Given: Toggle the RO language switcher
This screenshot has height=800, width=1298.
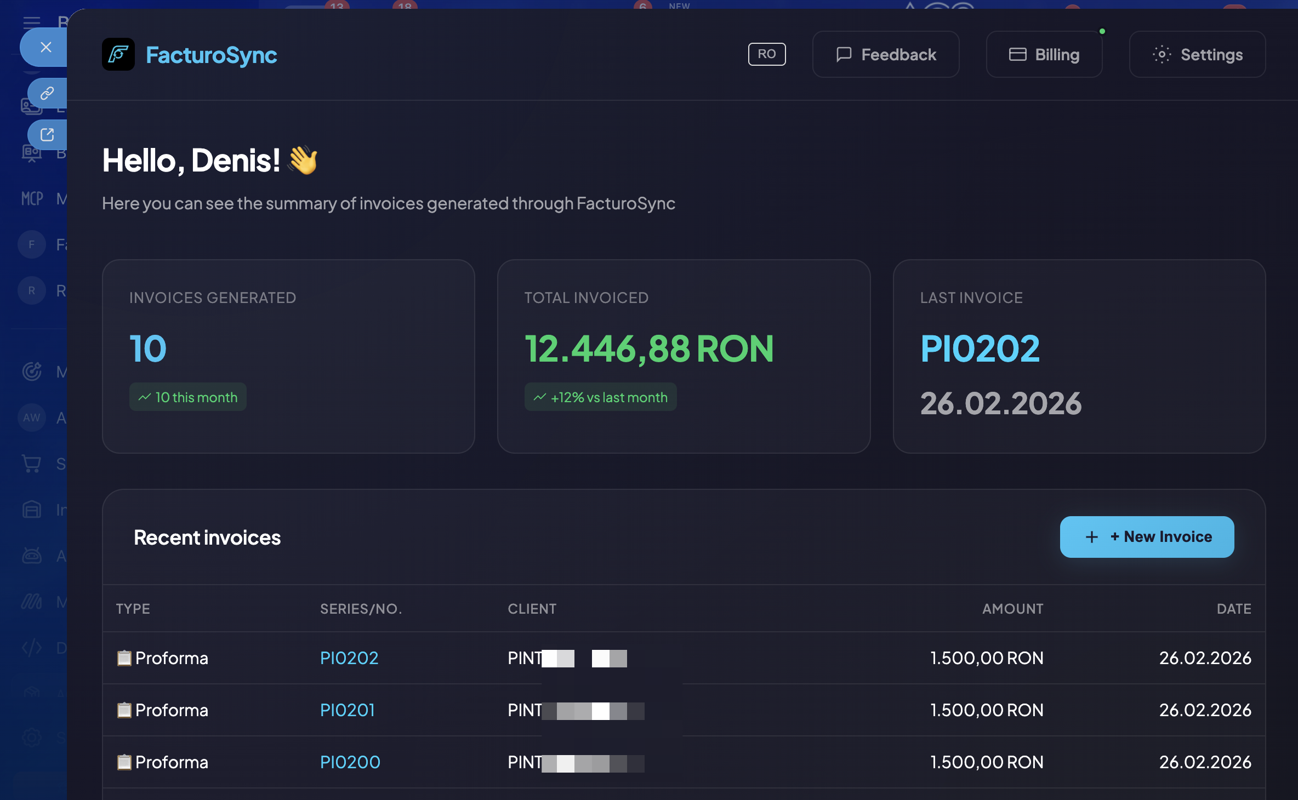Looking at the screenshot, I should [766, 54].
